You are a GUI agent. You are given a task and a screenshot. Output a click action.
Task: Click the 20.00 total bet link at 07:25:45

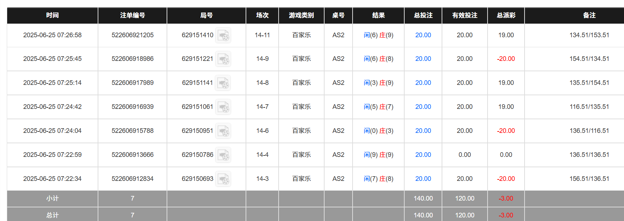coord(423,59)
